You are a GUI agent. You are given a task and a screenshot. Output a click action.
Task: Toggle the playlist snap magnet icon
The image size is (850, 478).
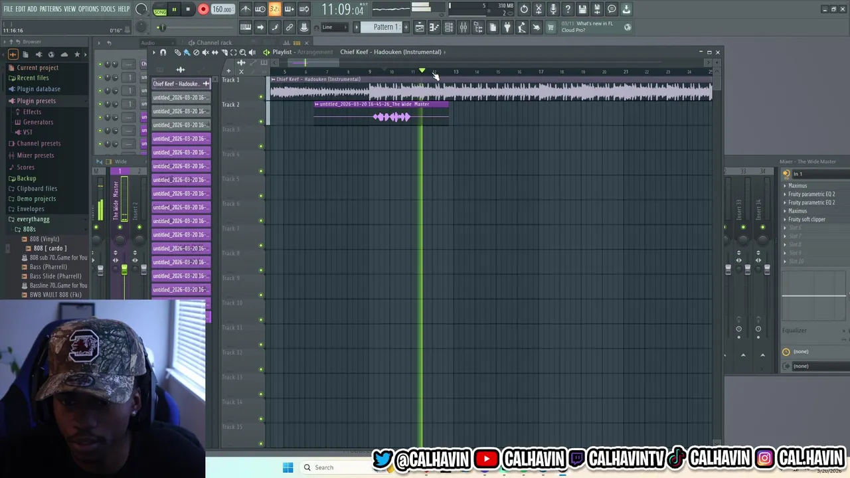(163, 52)
